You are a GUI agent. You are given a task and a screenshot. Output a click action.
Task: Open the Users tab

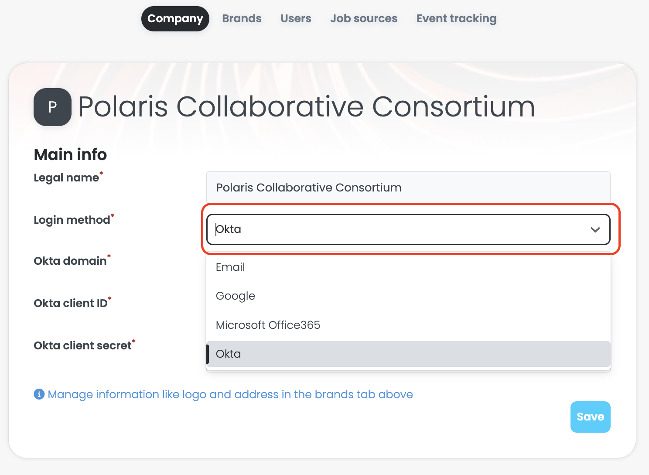296,18
